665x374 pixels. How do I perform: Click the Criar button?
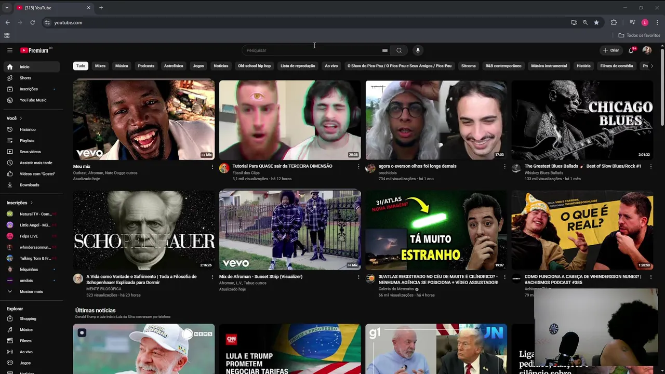coord(611,50)
